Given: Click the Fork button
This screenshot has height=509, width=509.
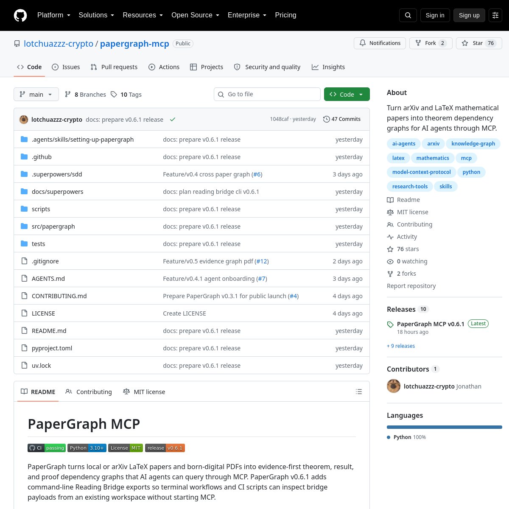Looking at the screenshot, I should (431, 43).
